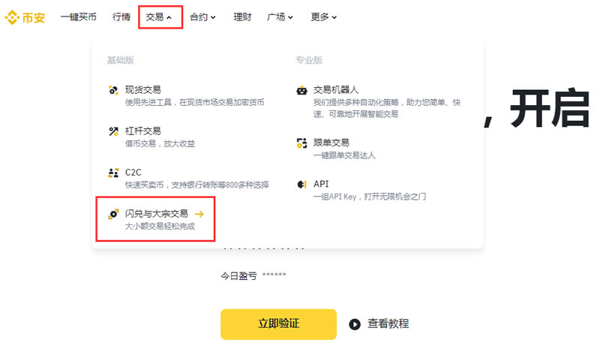Expand the 合约 dropdown menu

202,17
